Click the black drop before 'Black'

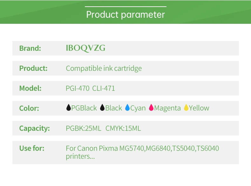102,108
